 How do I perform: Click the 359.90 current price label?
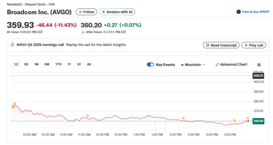[x=258, y=121]
